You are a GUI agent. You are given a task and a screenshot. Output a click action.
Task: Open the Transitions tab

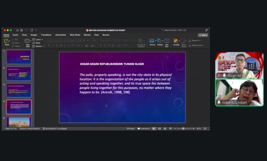(46, 35)
